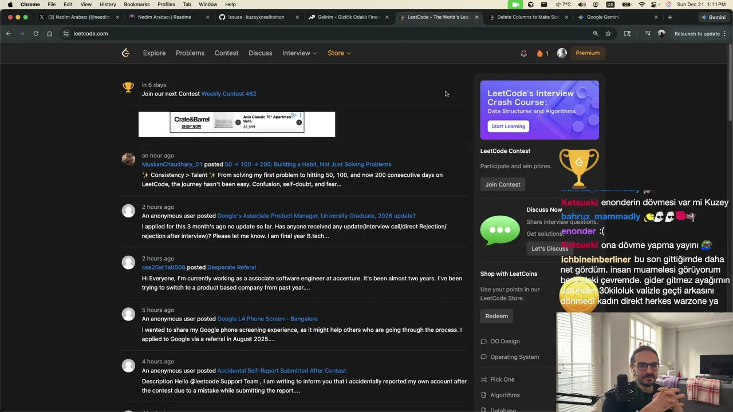The width and height of the screenshot is (733, 412).
Task: Click the Chrome home icon
Action: tap(50, 34)
